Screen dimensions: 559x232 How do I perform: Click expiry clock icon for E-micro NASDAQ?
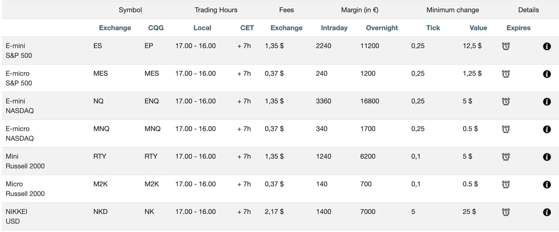(506, 129)
